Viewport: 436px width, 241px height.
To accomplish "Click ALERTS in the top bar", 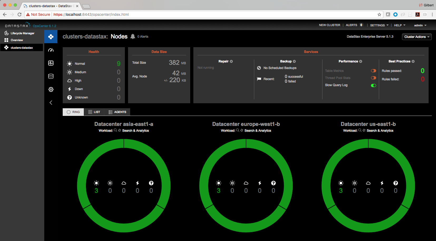I will pyautogui.click(x=351, y=25).
